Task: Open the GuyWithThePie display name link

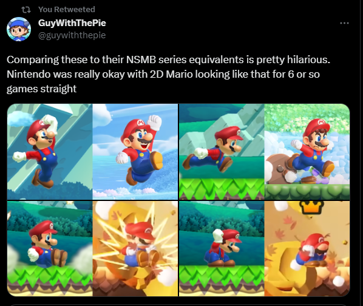Action: click(72, 23)
